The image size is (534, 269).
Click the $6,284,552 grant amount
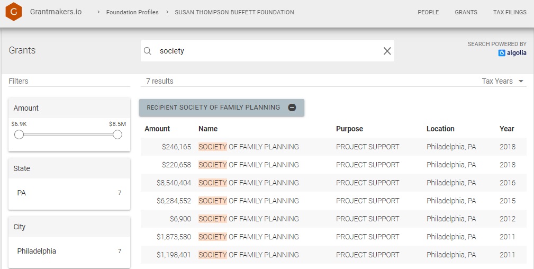(x=174, y=201)
